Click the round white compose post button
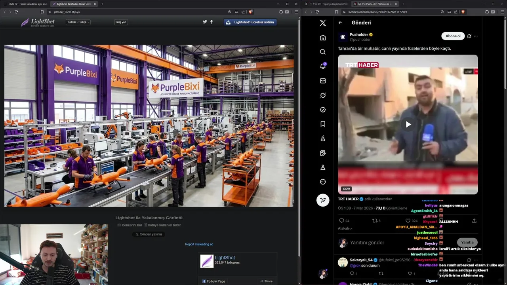This screenshot has width=507, height=285. tap(323, 200)
